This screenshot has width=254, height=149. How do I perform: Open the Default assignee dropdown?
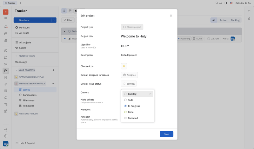(130, 75)
